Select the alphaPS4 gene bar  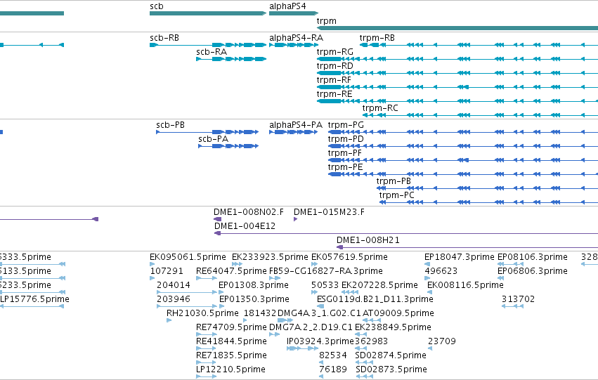(x=294, y=13)
